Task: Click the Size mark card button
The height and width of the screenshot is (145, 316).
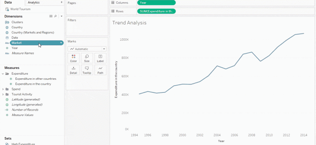Action: (x=87, y=58)
